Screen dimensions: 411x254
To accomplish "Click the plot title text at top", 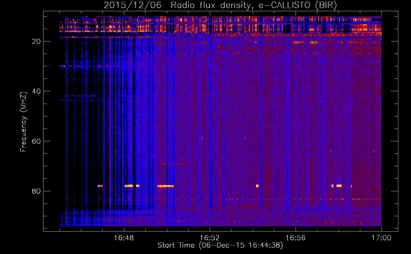I will 220,5.
